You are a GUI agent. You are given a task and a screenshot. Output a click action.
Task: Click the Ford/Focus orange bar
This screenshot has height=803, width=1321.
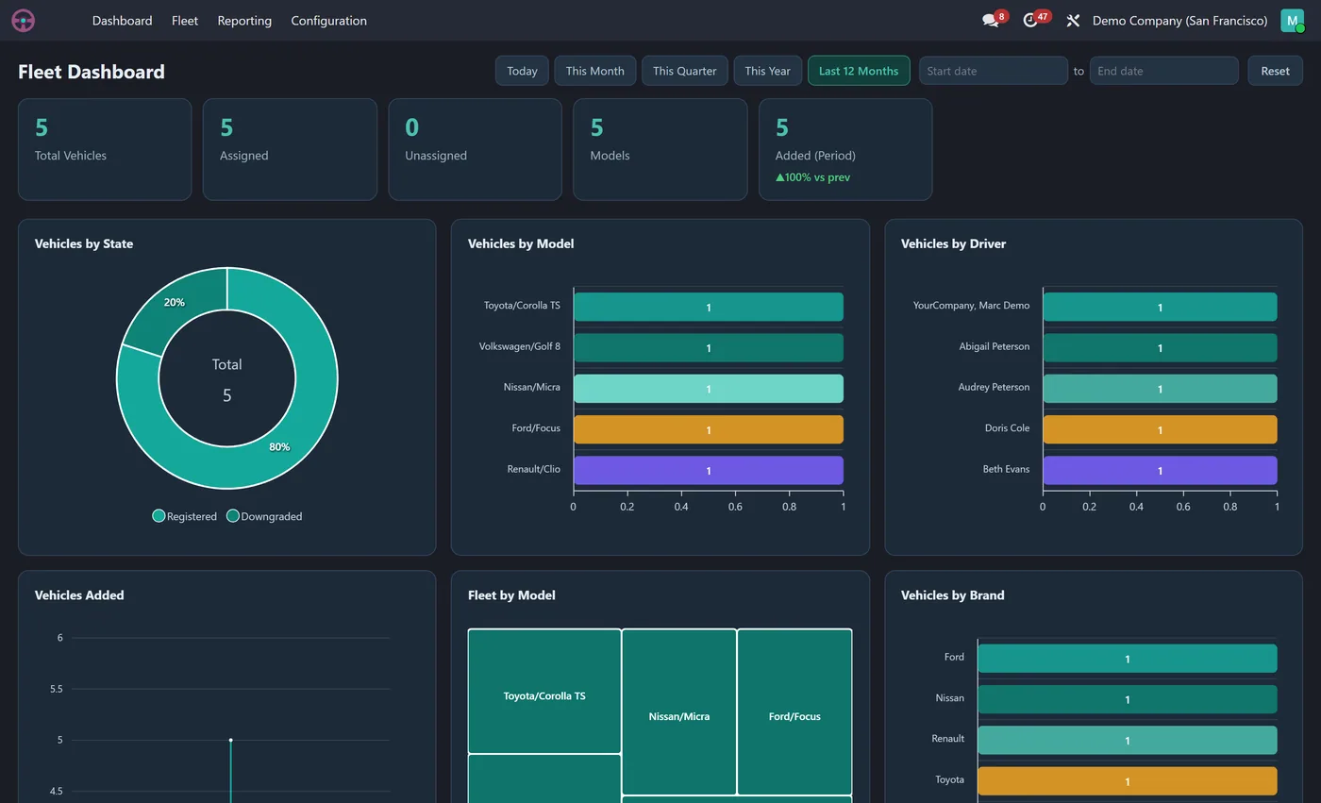pos(708,429)
